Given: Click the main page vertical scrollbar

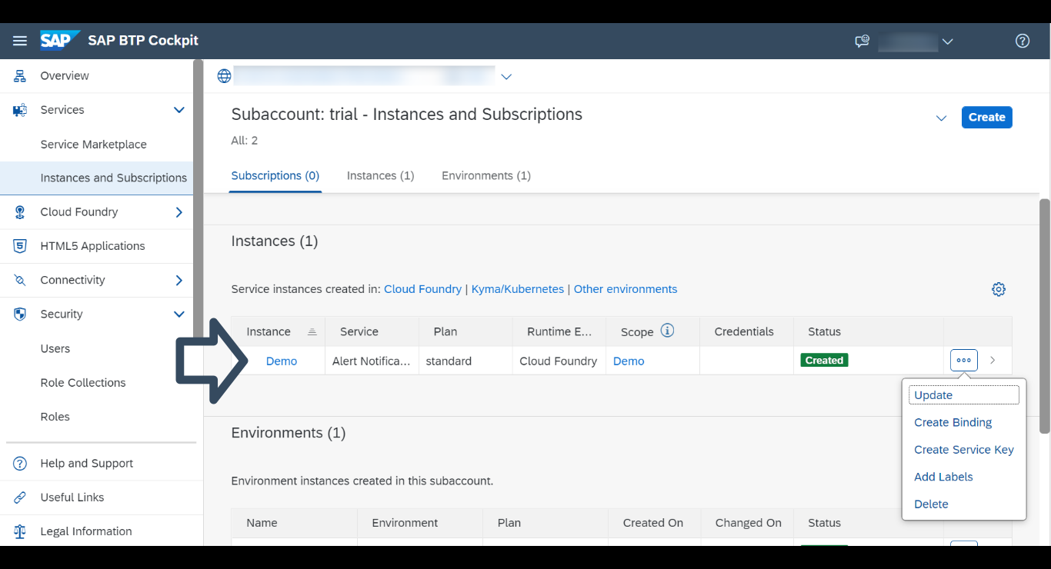Looking at the screenshot, I should click(1044, 316).
